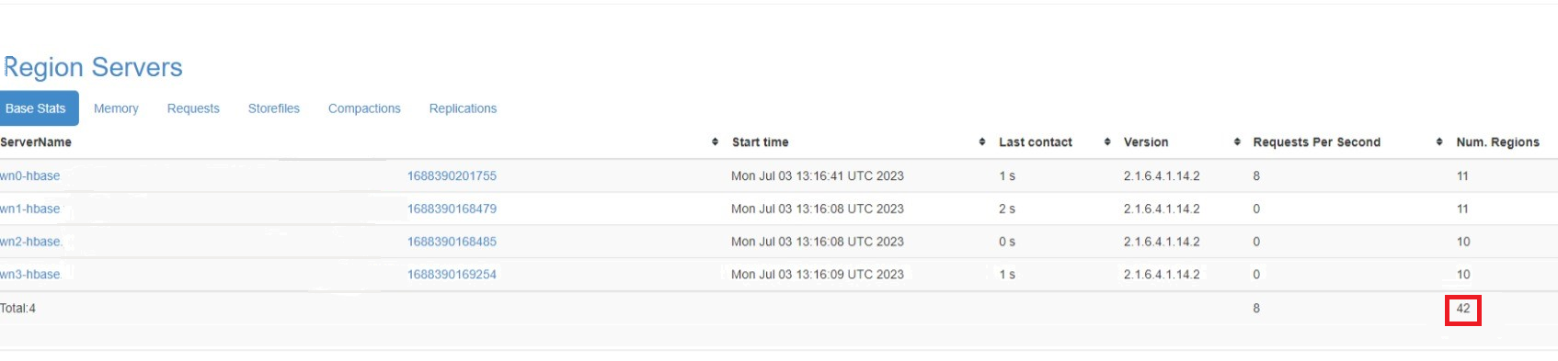
Task: Switch to the Memory tab
Action: click(x=116, y=108)
